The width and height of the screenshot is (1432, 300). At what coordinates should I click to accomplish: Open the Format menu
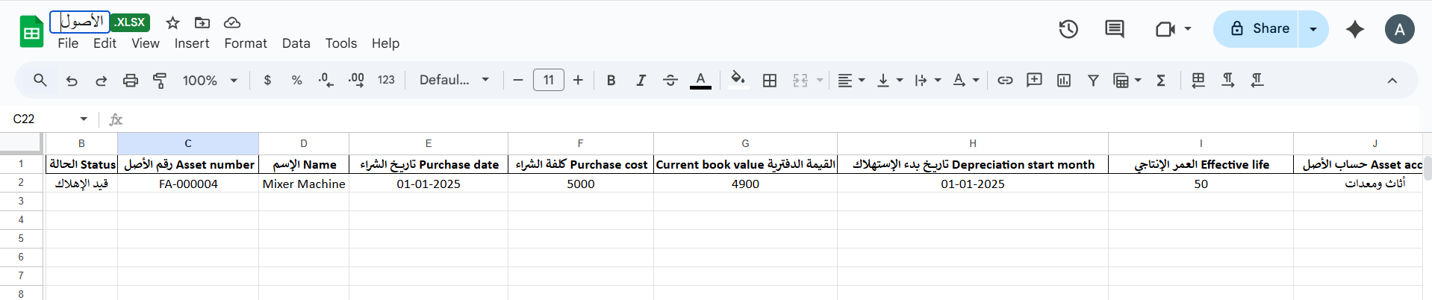coord(245,43)
